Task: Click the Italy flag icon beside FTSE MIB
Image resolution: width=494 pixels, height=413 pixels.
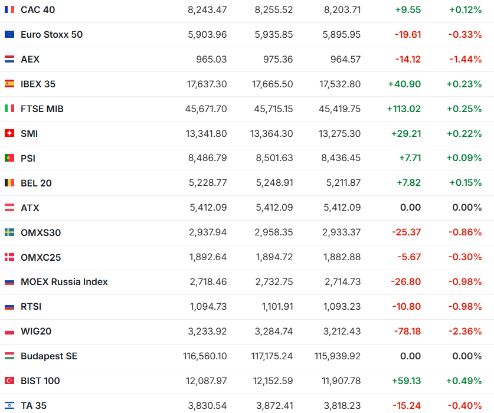Action: pyautogui.click(x=9, y=109)
